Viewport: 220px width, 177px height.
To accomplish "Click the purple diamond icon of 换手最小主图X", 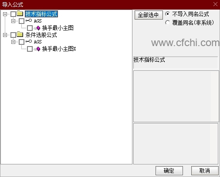I will [38, 49].
